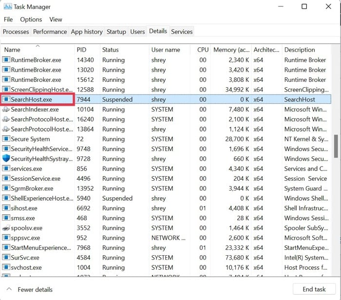
Task: Click the sihost.exe process icon
Action: pos(6,208)
